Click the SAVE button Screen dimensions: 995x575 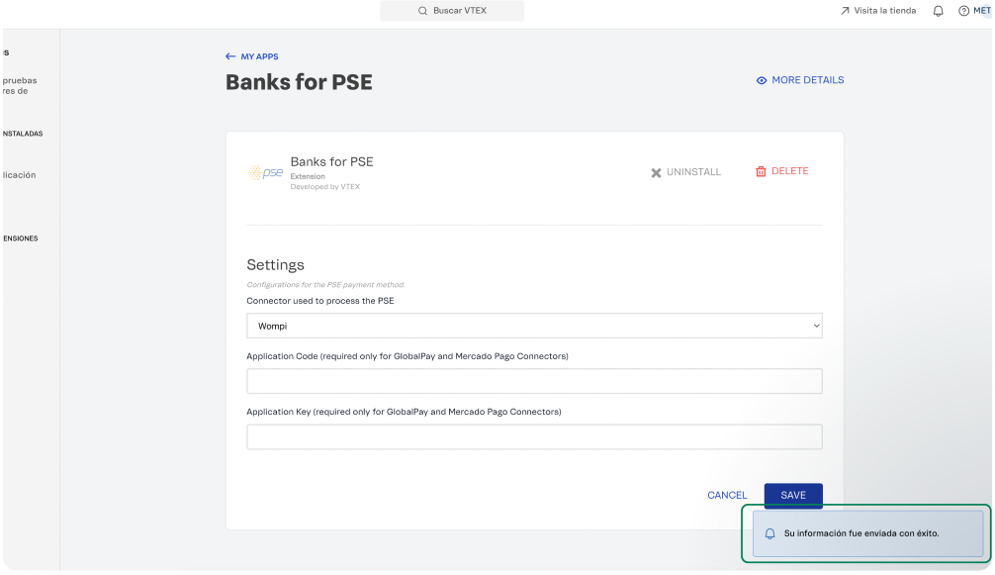(792, 495)
